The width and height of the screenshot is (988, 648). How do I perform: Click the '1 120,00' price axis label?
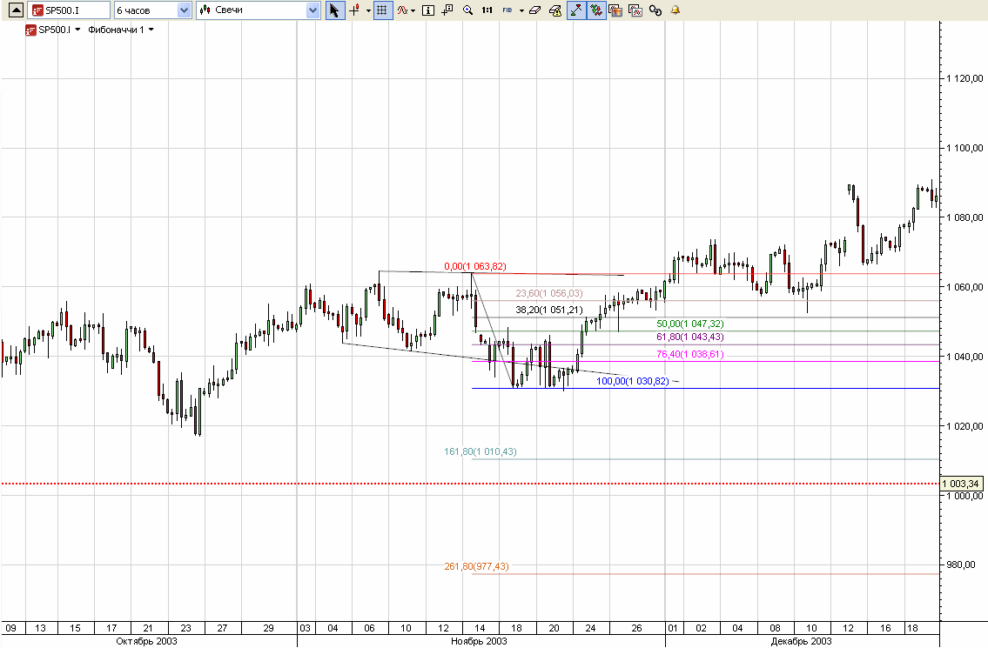click(964, 79)
